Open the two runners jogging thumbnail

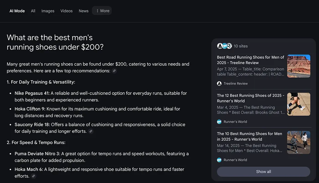[x=299, y=143]
